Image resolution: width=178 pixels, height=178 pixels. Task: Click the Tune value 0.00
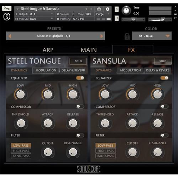(x=136, y=14)
